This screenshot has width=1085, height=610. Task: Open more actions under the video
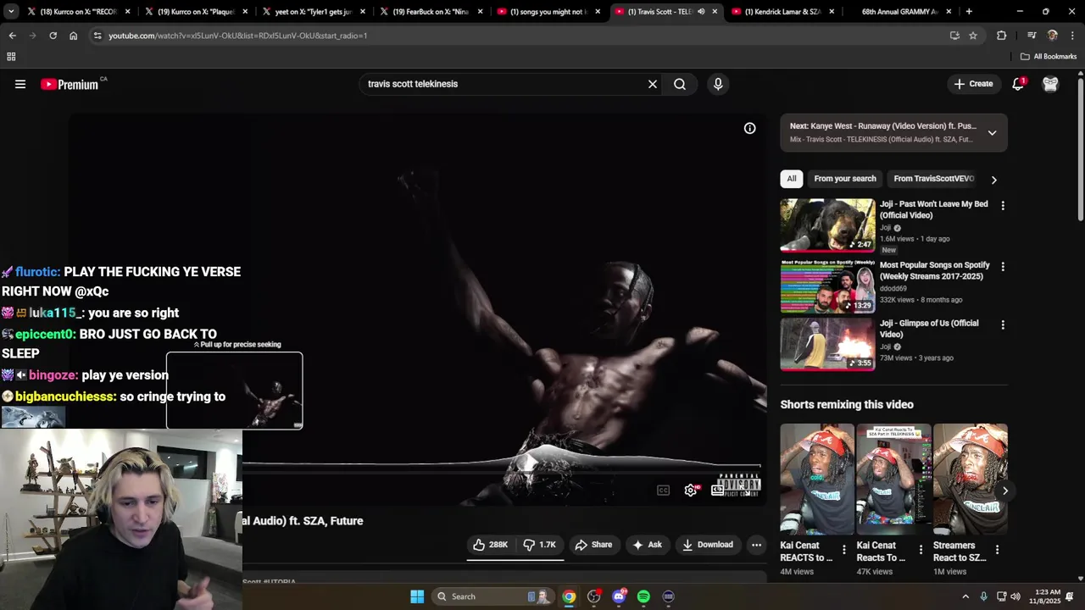click(756, 545)
